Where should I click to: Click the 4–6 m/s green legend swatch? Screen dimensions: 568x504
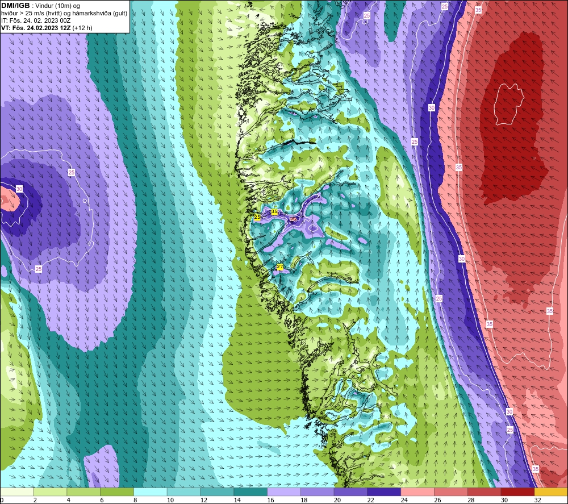(x=83, y=491)
